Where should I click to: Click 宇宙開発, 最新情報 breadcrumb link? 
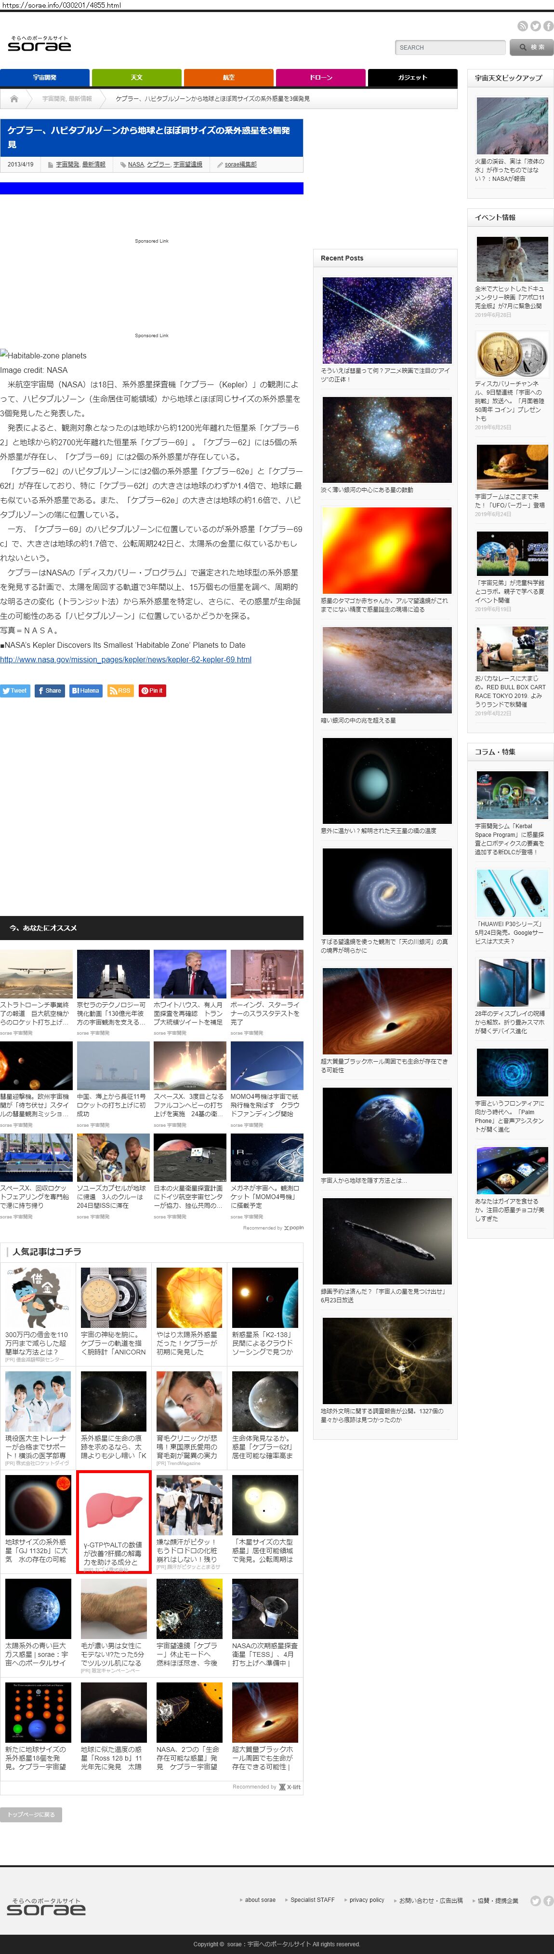point(66,98)
